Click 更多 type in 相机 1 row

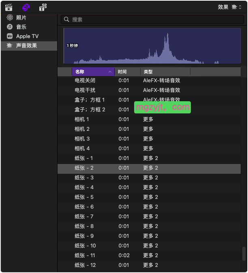148,119
